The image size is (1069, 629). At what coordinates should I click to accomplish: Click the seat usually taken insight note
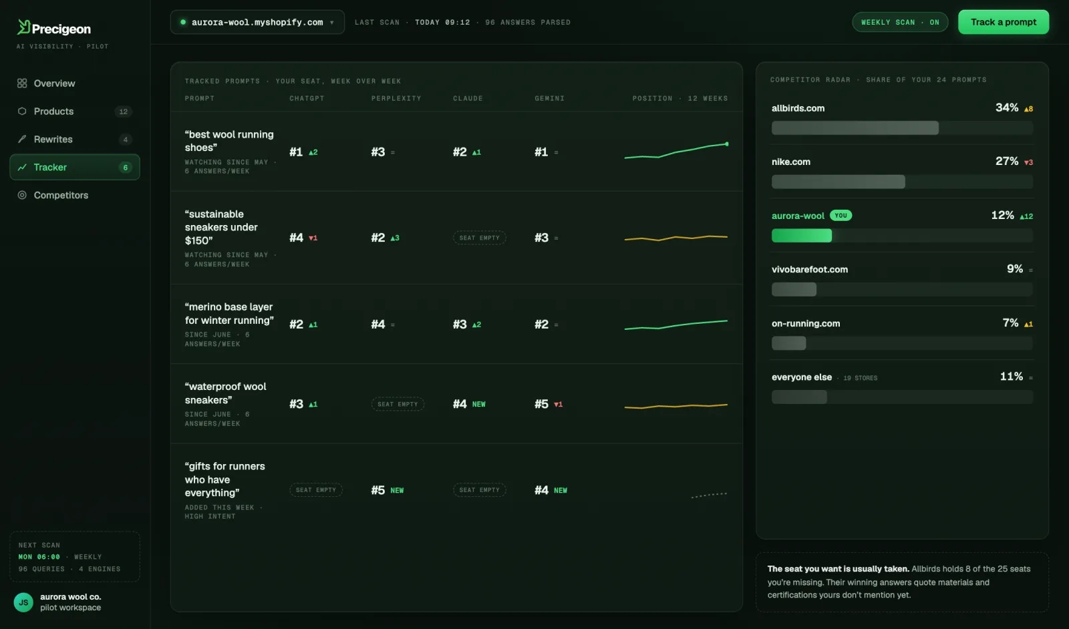click(902, 582)
